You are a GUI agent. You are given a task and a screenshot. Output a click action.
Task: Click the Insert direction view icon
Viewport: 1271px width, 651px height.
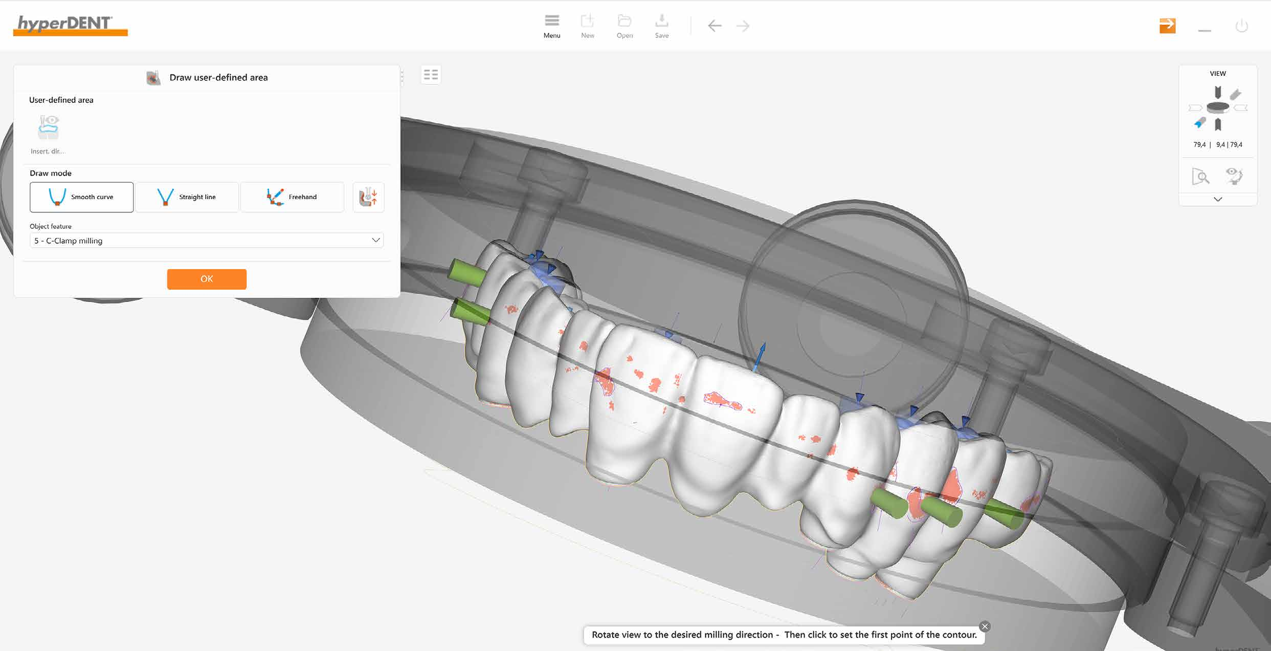[x=49, y=128]
